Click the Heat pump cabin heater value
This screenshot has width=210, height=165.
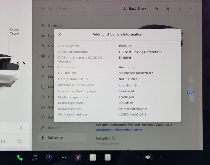[x=127, y=67]
